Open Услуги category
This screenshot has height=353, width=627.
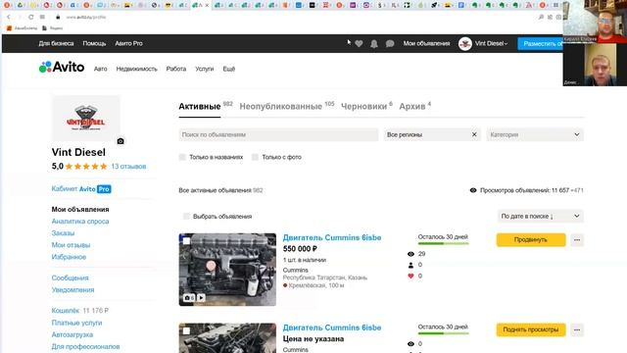205,69
